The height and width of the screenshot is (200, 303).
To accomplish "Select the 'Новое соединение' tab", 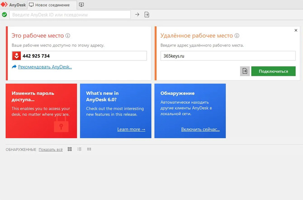I will pyautogui.click(x=52, y=5).
